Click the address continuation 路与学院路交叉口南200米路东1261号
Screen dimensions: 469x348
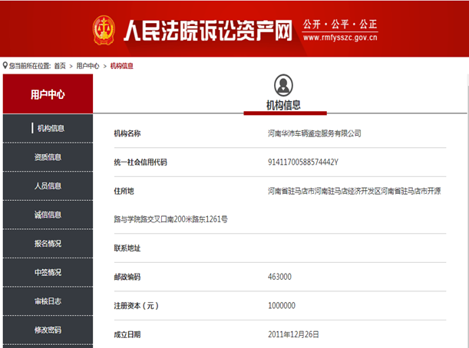[171, 219]
